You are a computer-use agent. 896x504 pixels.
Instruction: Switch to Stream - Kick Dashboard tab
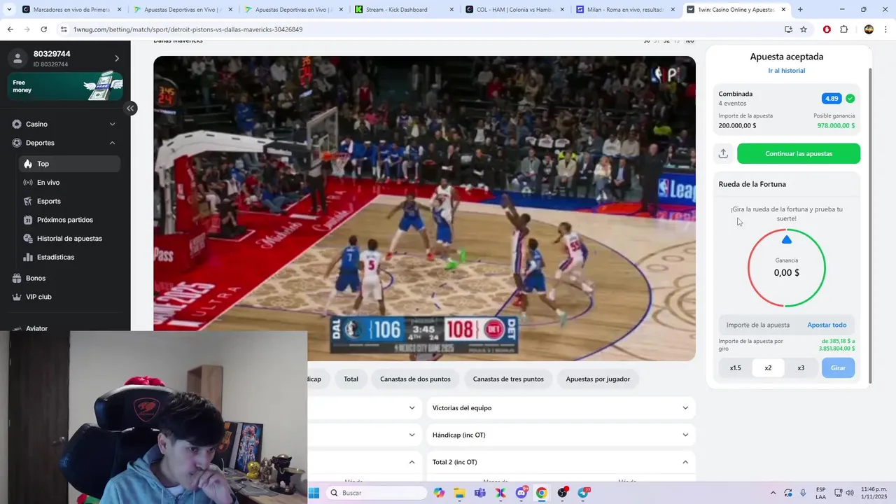point(405,10)
